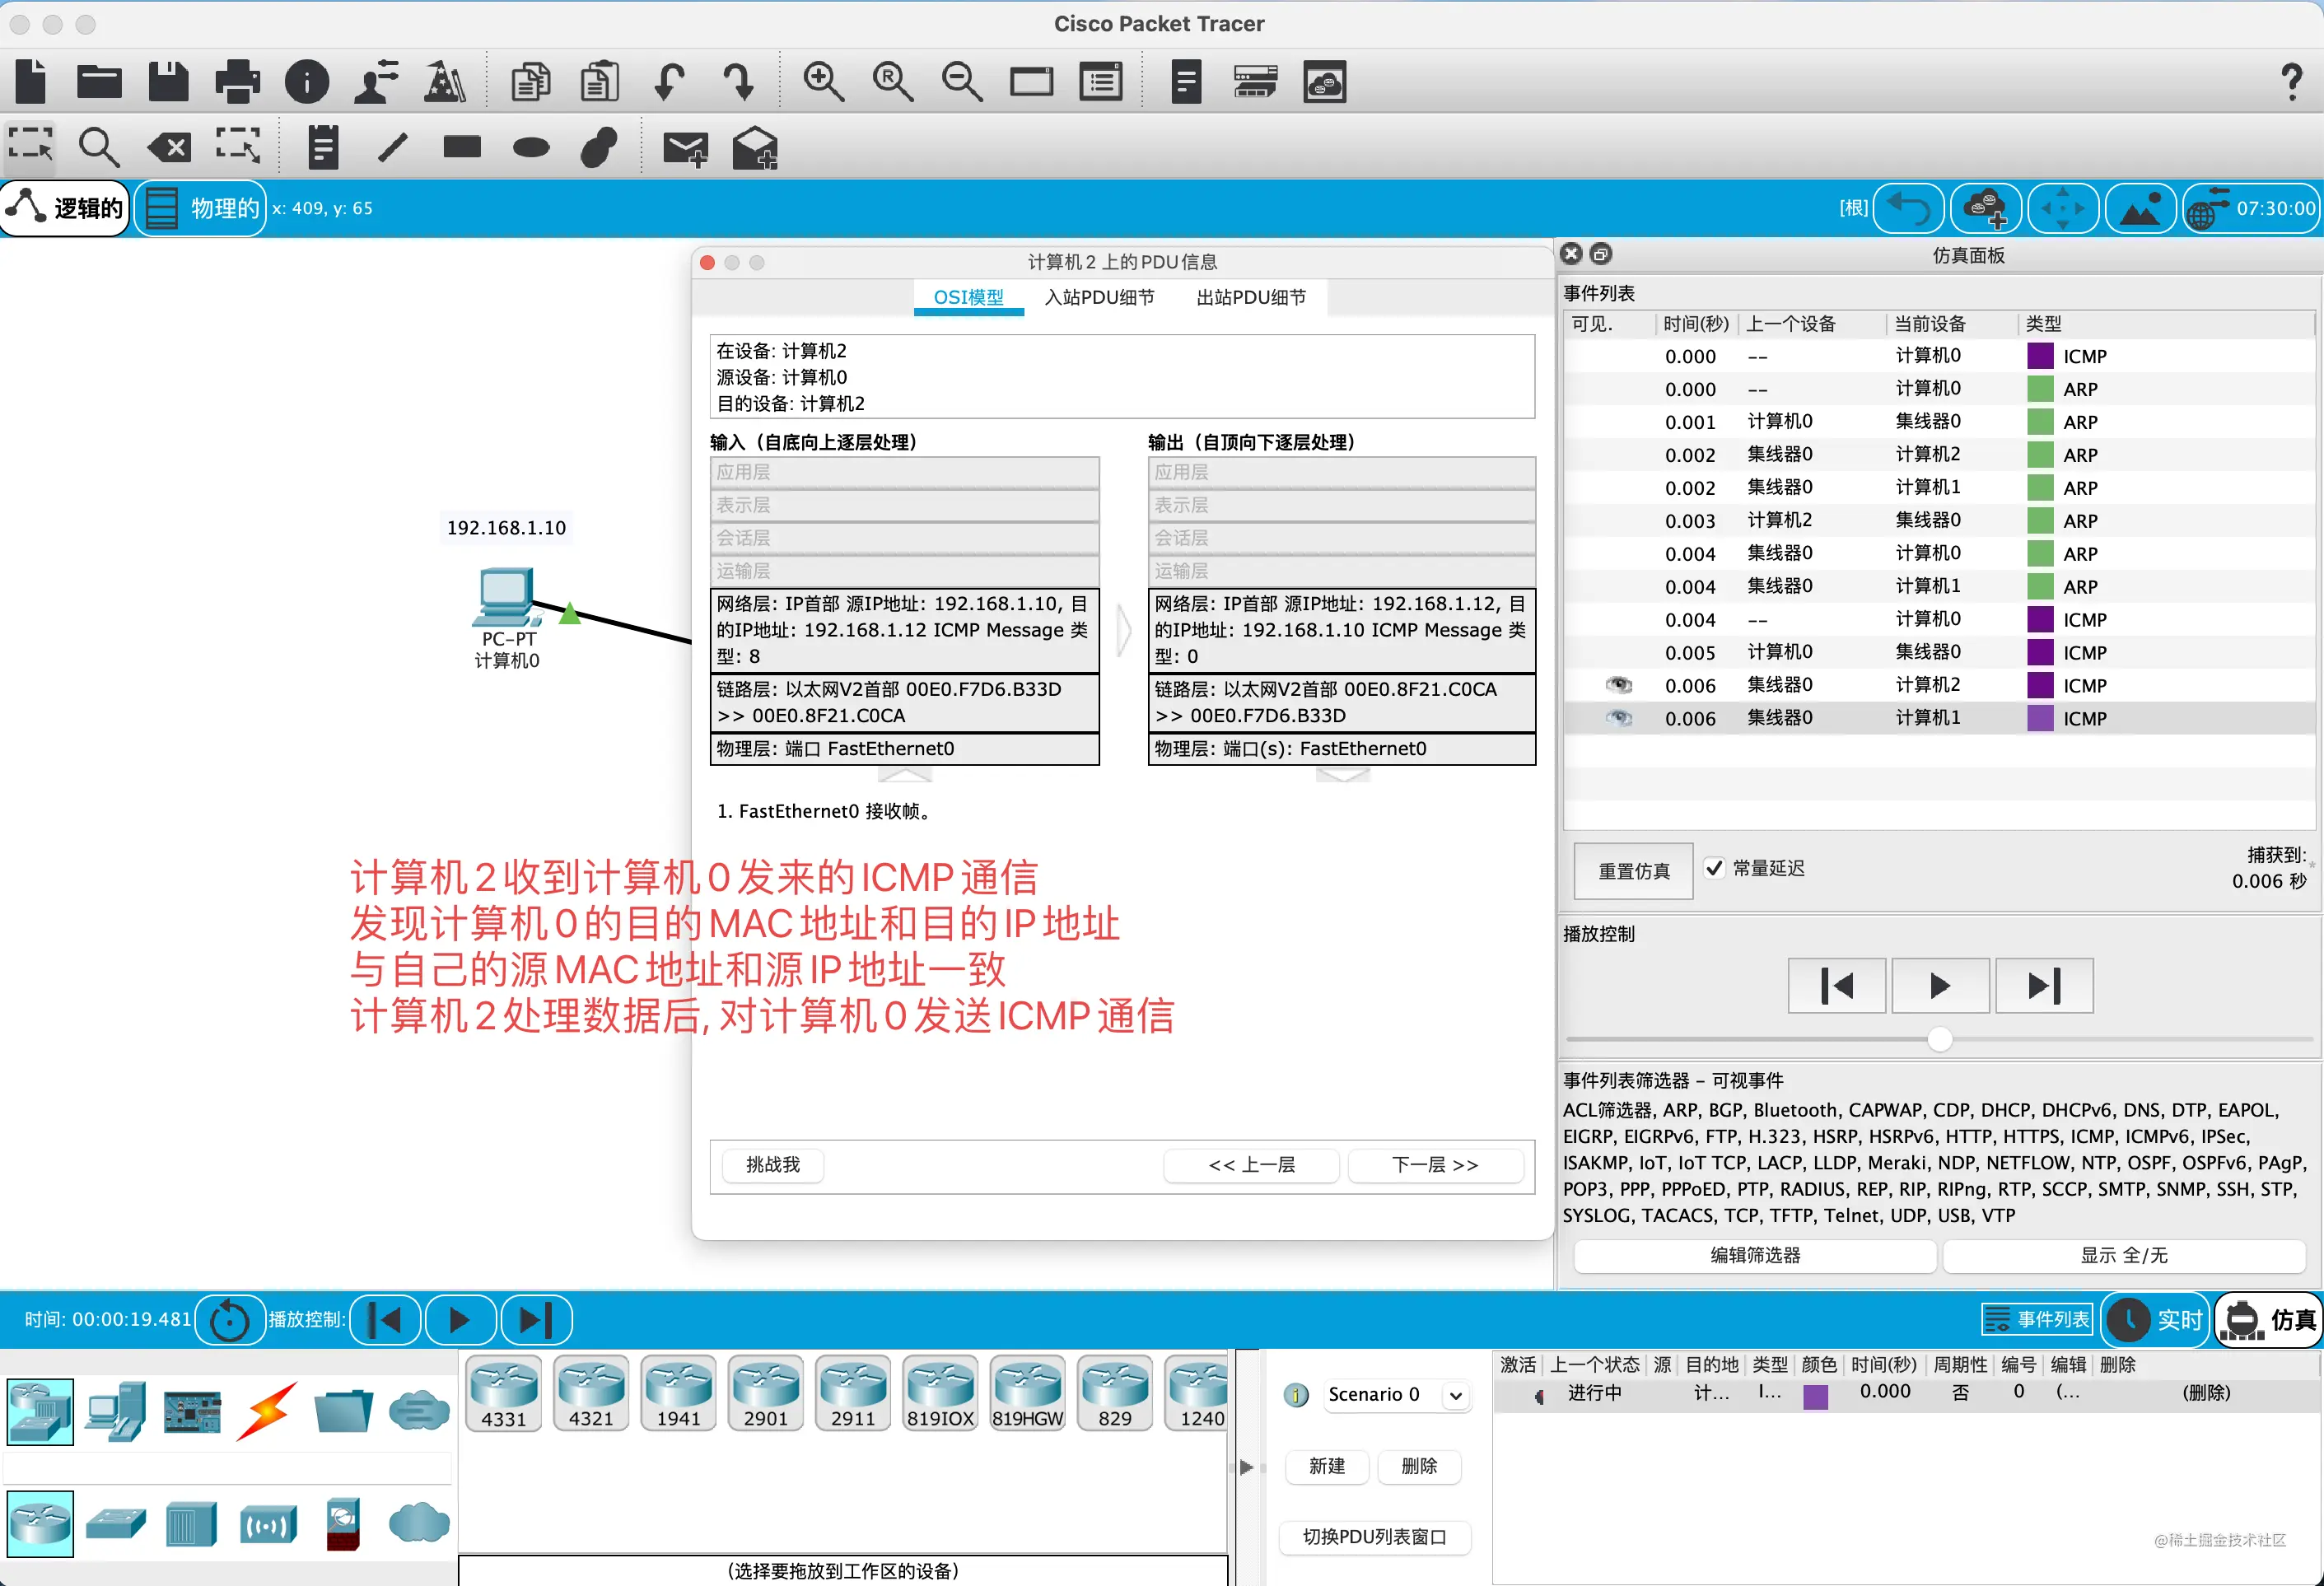This screenshot has height=1586, width=2324.
Task: Click the Print icon
Action: coord(238,81)
